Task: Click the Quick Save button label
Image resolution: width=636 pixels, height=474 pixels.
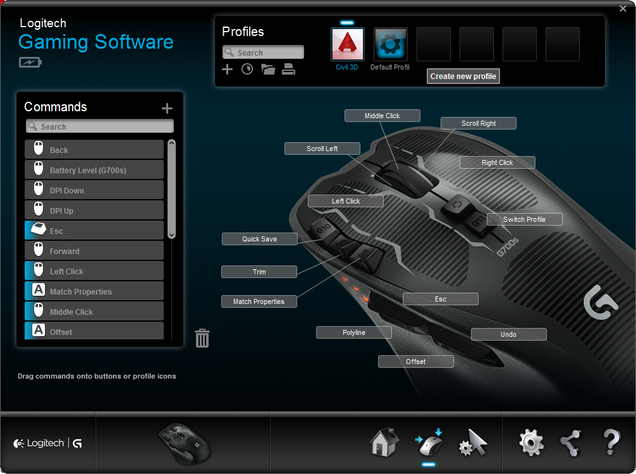Action: [x=260, y=239]
